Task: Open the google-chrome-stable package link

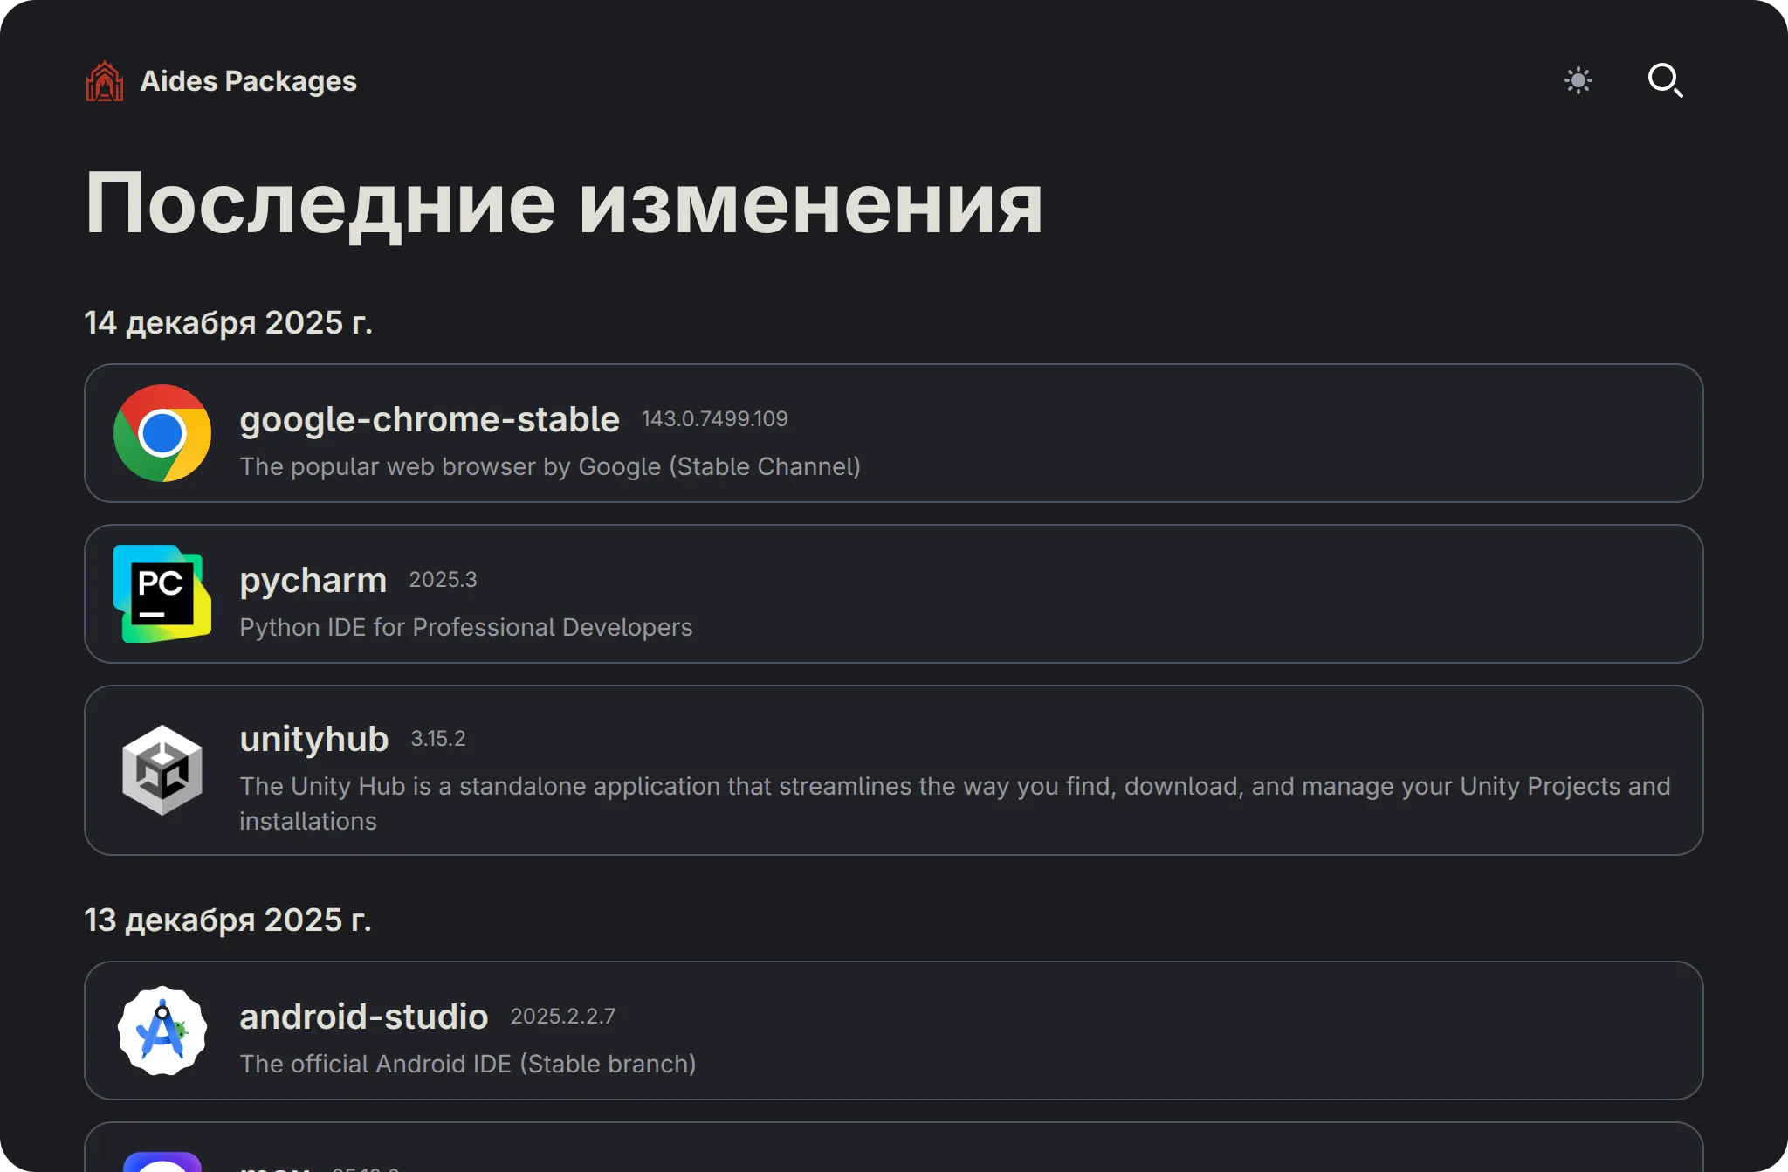Action: (430, 420)
